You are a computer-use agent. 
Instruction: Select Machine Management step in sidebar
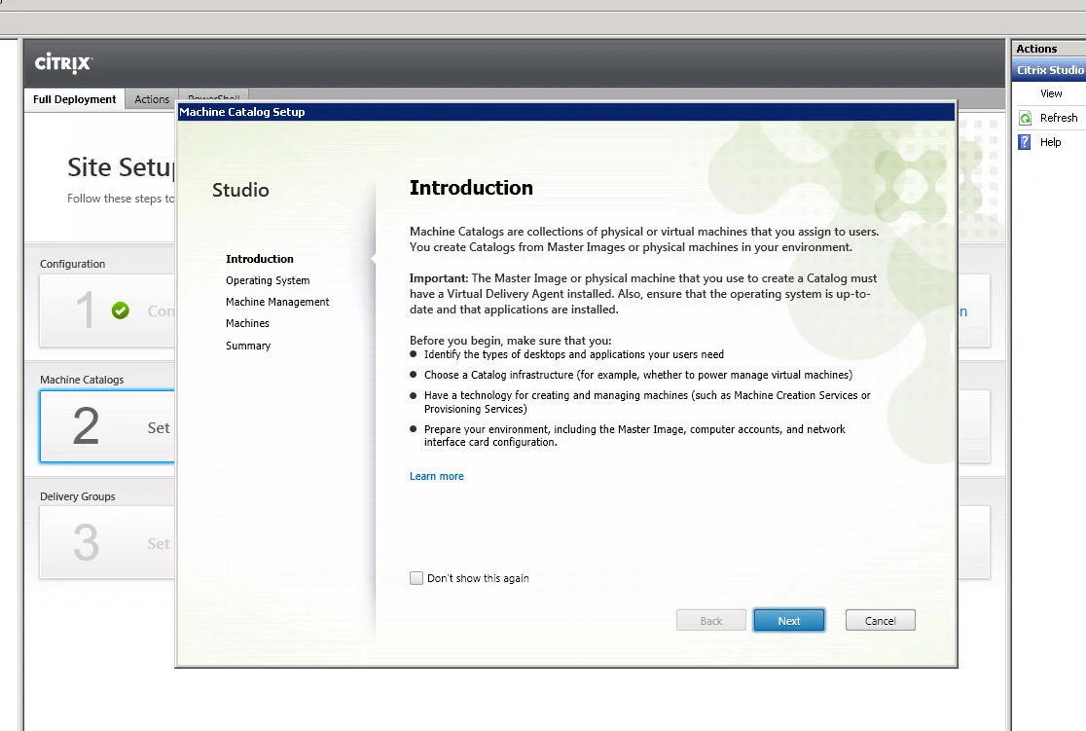point(277,302)
